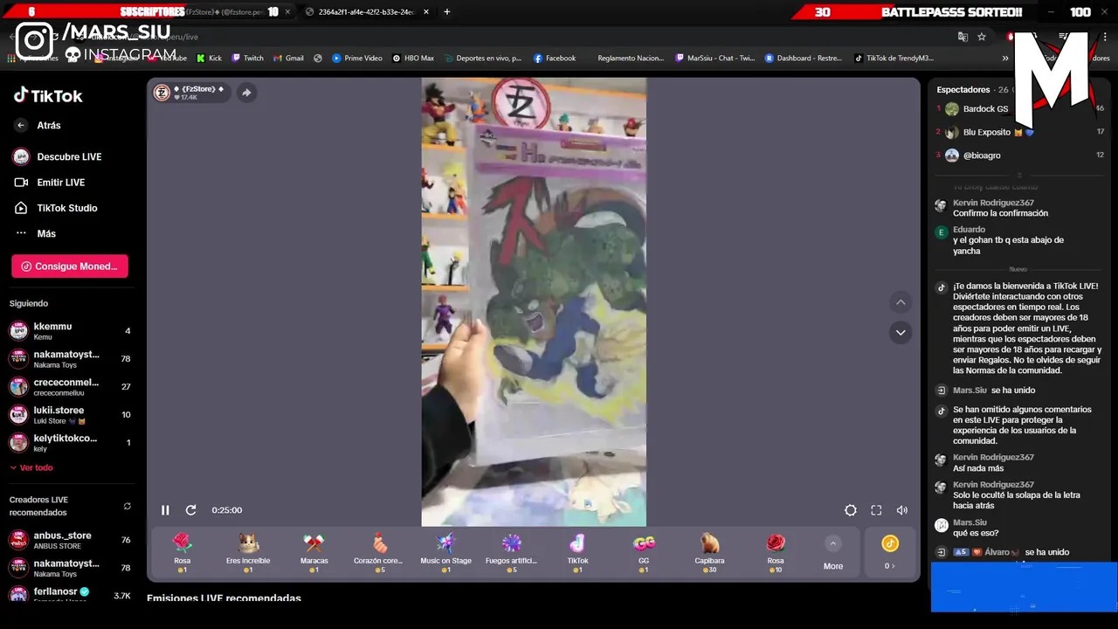
Task: Open the Twitch bookmark
Action: click(247, 59)
